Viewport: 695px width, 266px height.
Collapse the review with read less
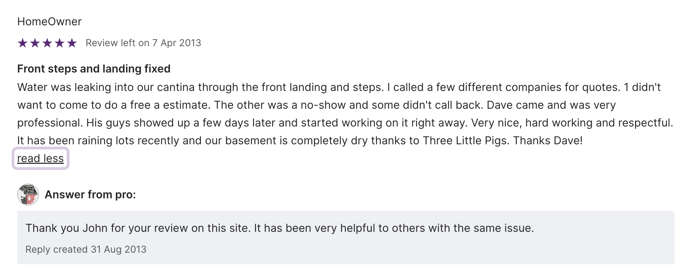click(40, 159)
